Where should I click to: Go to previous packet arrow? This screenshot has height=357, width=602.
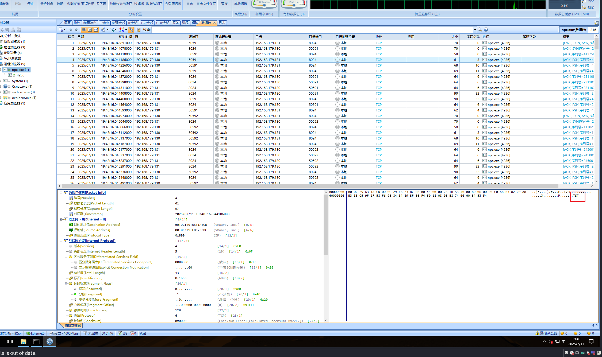[x=71, y=30]
